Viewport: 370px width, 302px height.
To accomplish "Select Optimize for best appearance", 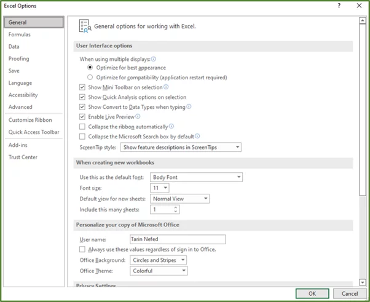I will coord(90,68).
